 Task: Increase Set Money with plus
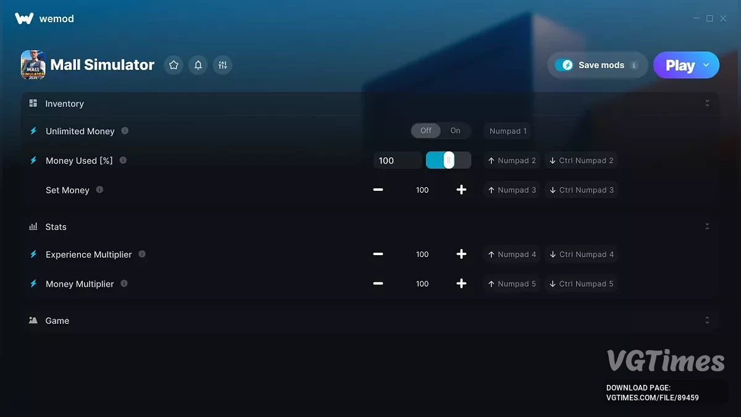click(461, 190)
